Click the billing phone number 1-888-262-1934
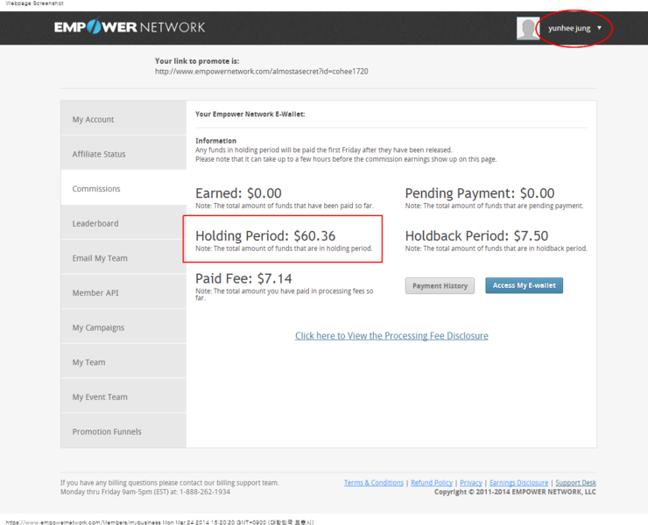The height and width of the screenshot is (525, 648). point(205,492)
